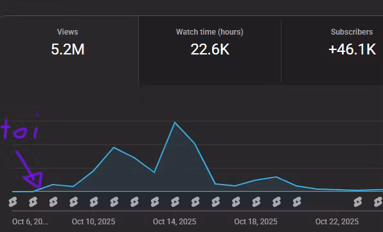Click the 'Oct 22, 2025' axis label

[337, 222]
